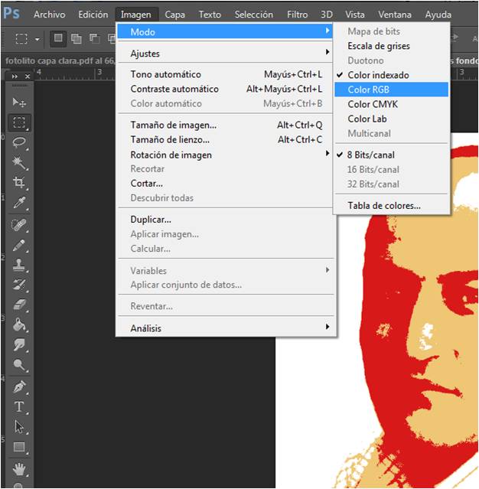Select the Brush tool

[x=20, y=244]
